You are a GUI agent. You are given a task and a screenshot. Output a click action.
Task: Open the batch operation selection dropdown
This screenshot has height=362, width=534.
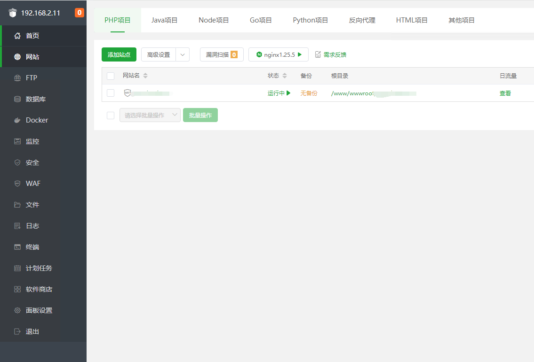pos(150,115)
